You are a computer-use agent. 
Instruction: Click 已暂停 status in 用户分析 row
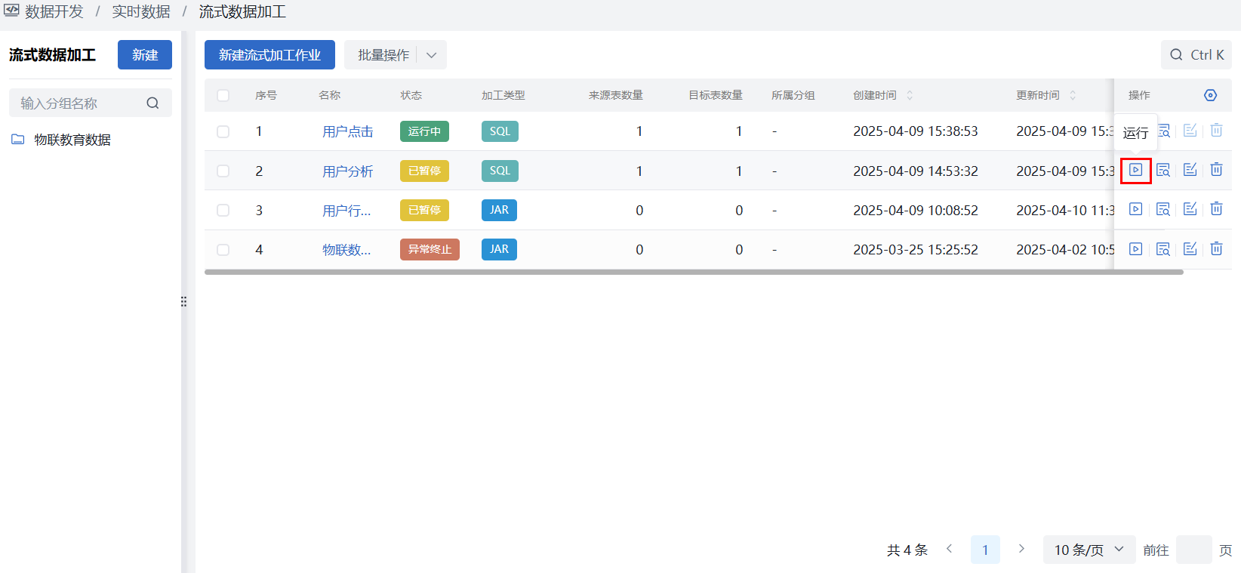(x=424, y=171)
